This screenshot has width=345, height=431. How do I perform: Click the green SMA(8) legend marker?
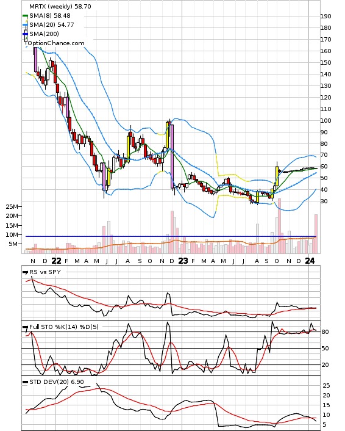tap(25, 16)
